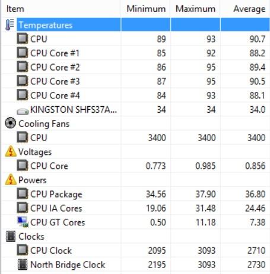270x274 pixels.
Task: Click the Maximum column header
Action: point(195,9)
